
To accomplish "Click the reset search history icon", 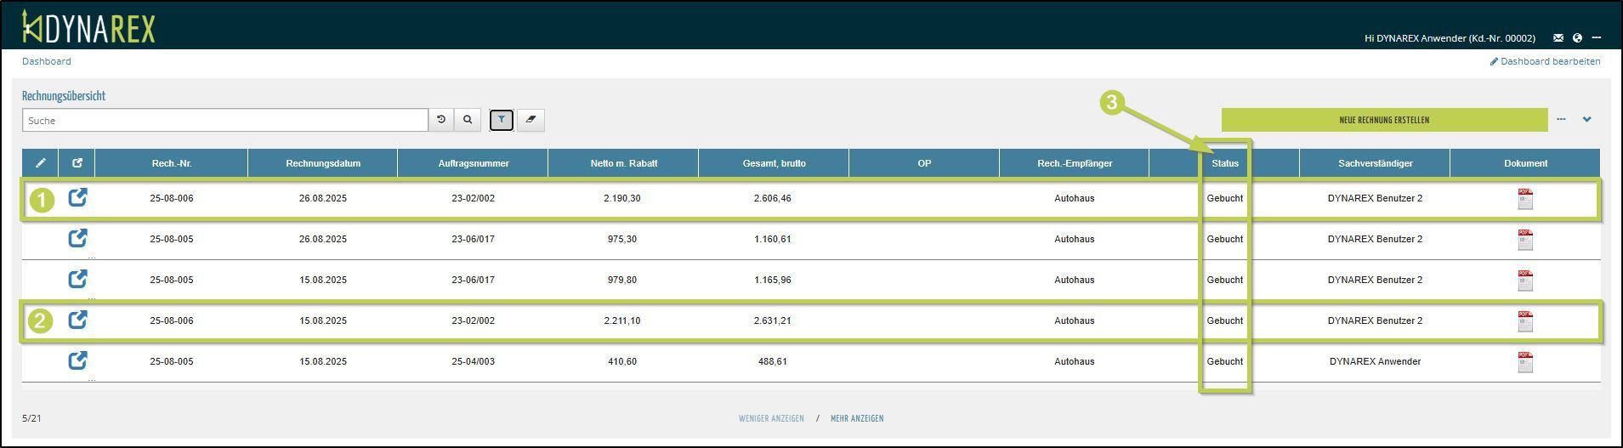I will [441, 120].
